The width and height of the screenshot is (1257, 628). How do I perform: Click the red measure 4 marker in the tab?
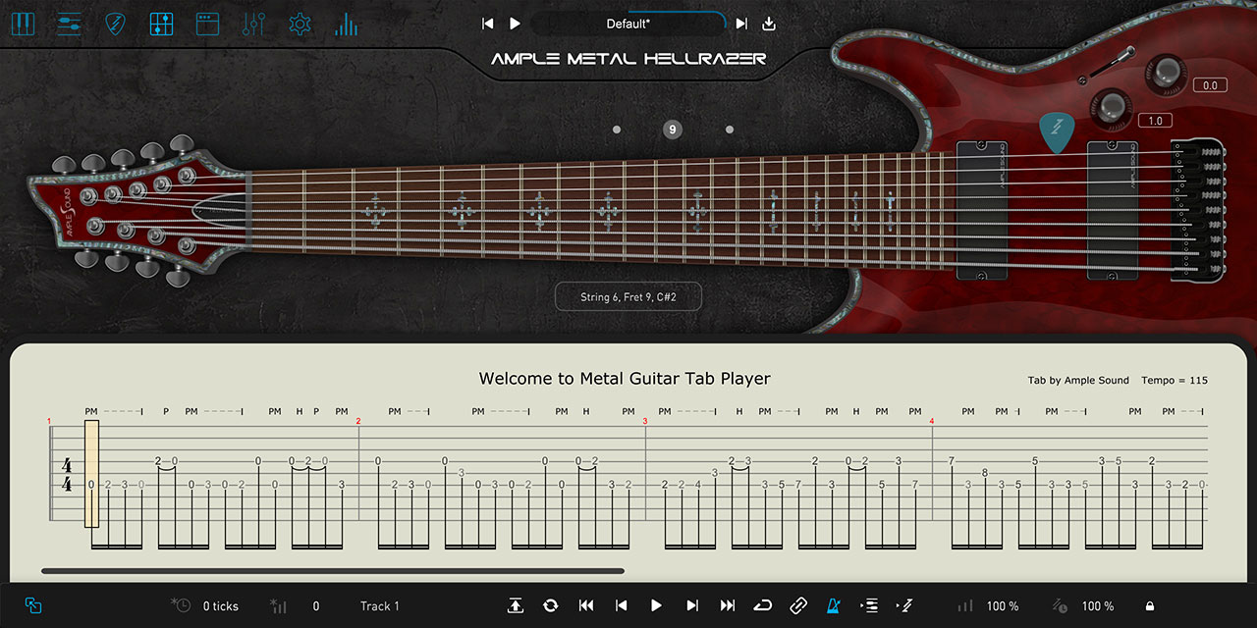[x=932, y=421]
